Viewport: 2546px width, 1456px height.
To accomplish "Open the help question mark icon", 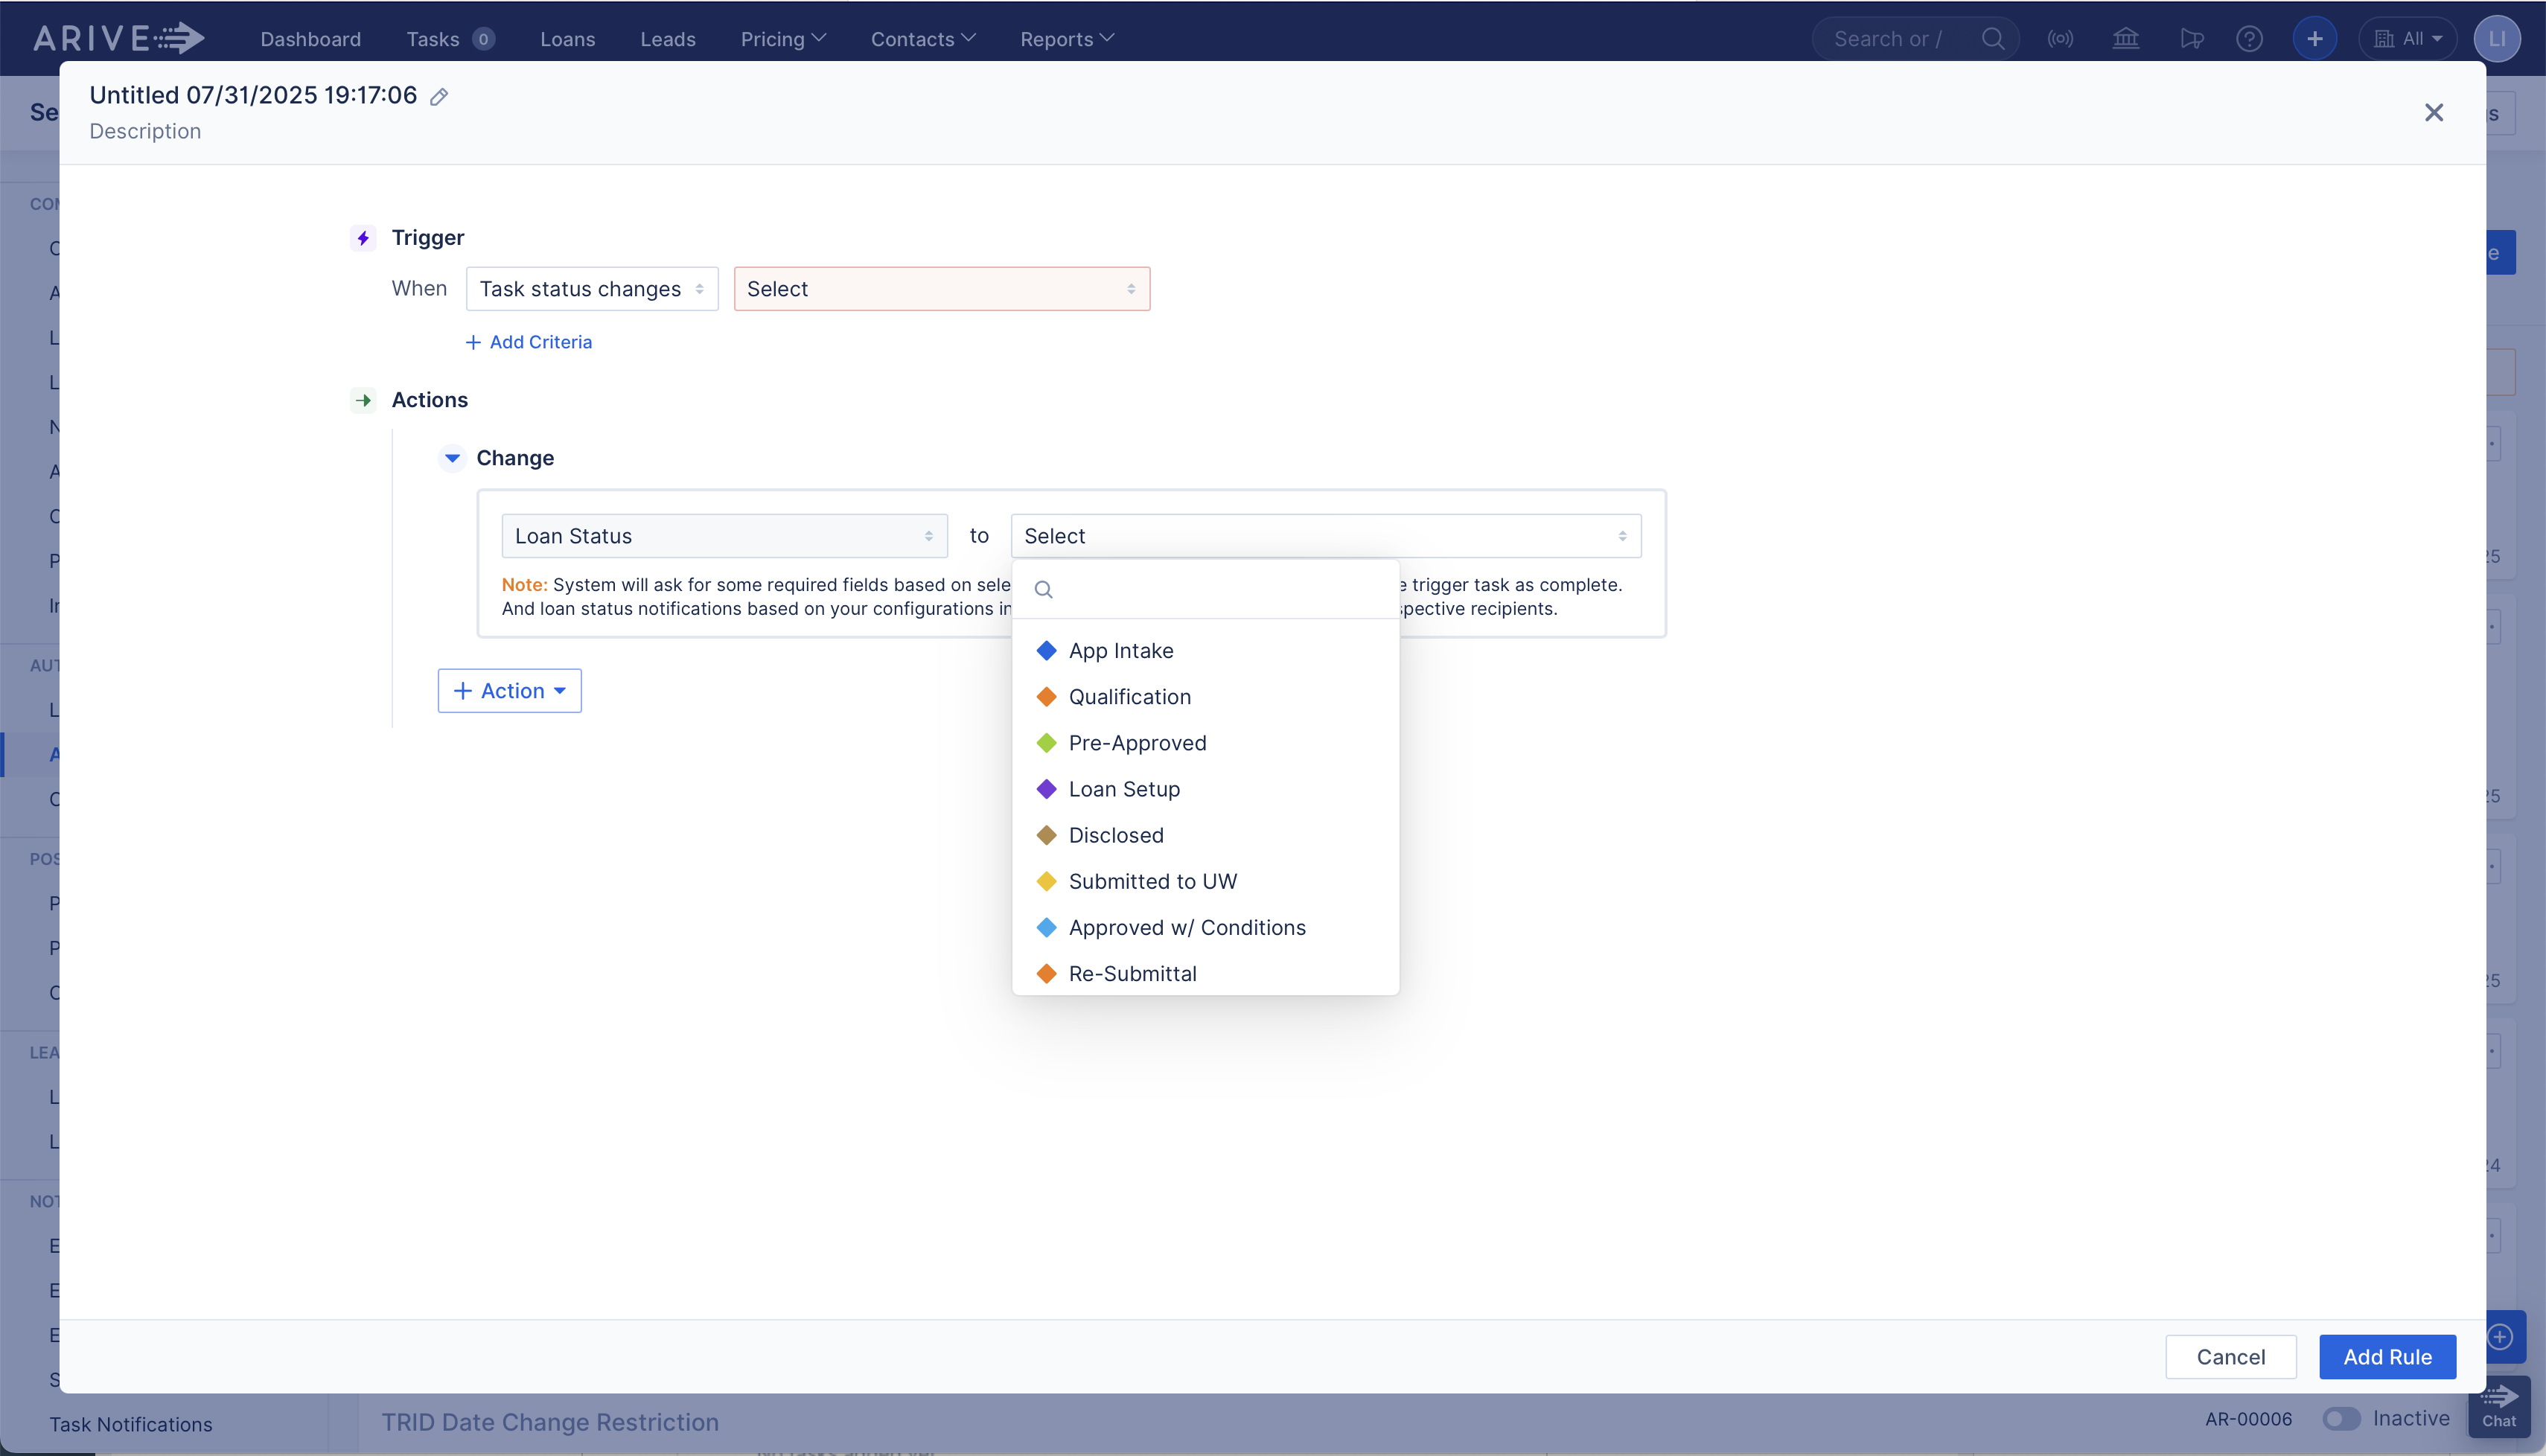I will pyautogui.click(x=2250, y=38).
